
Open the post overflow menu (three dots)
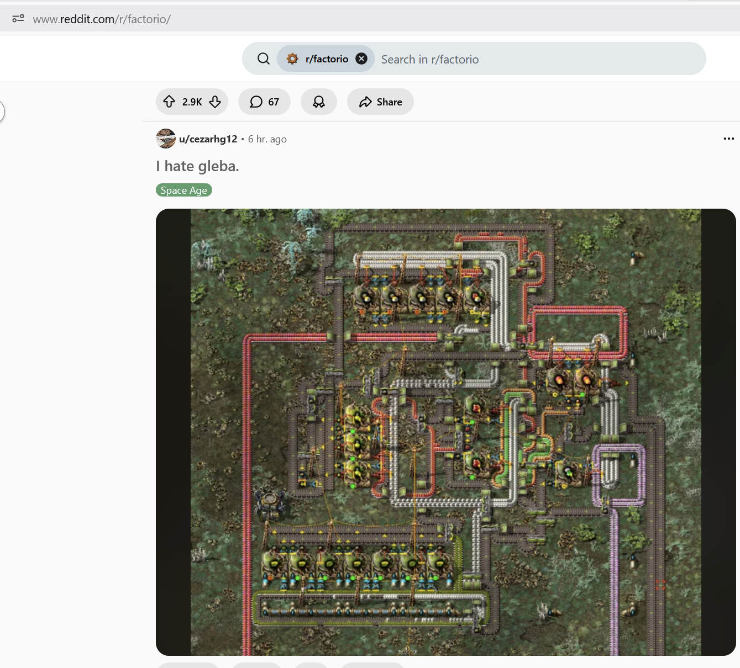pyautogui.click(x=728, y=139)
